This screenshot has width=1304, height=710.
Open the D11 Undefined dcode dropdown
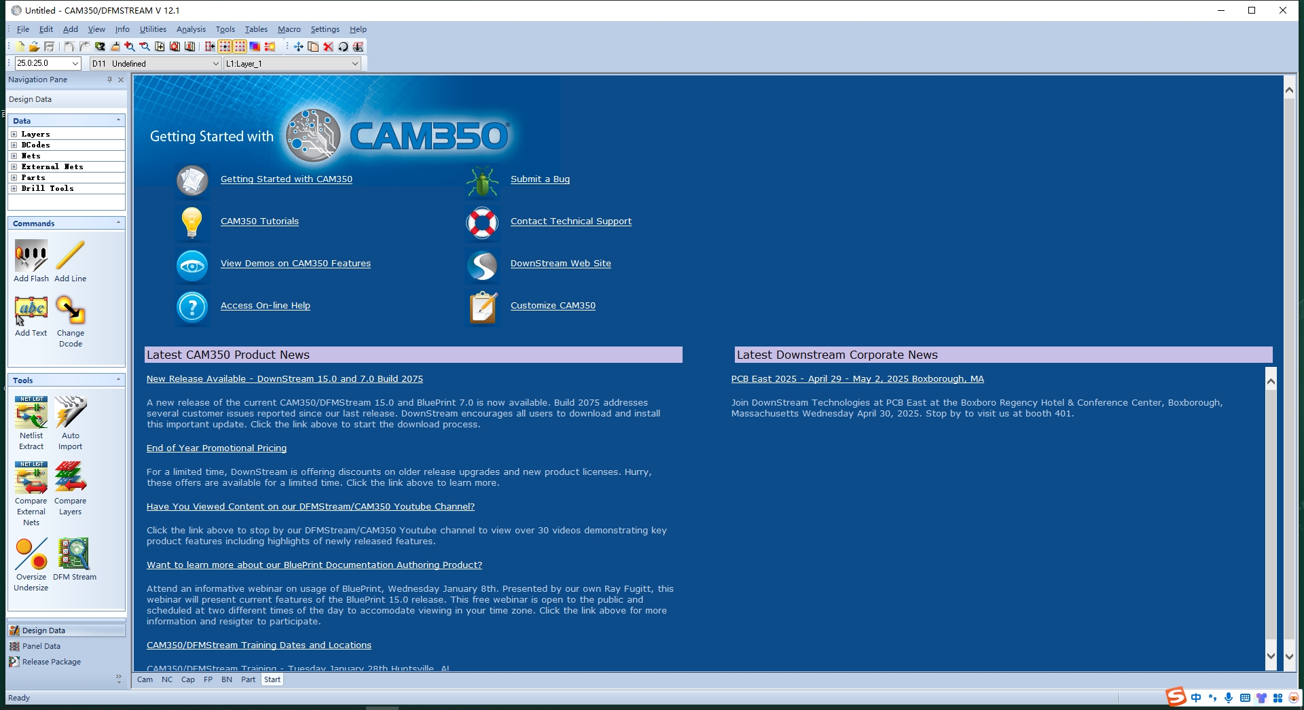point(215,63)
